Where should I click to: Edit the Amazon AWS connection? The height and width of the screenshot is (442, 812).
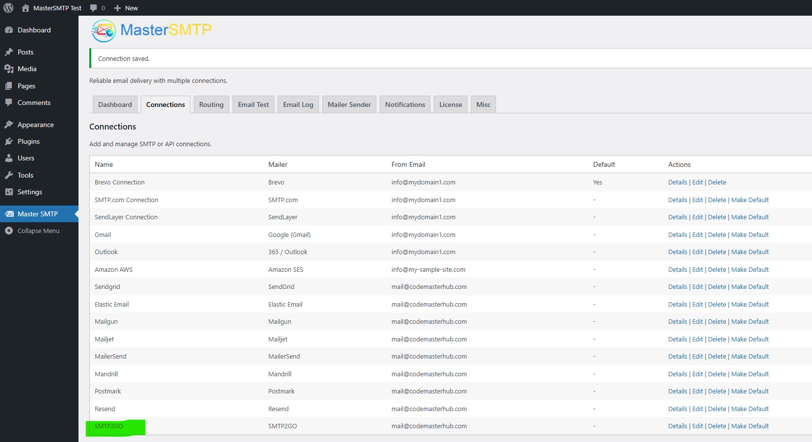click(697, 269)
